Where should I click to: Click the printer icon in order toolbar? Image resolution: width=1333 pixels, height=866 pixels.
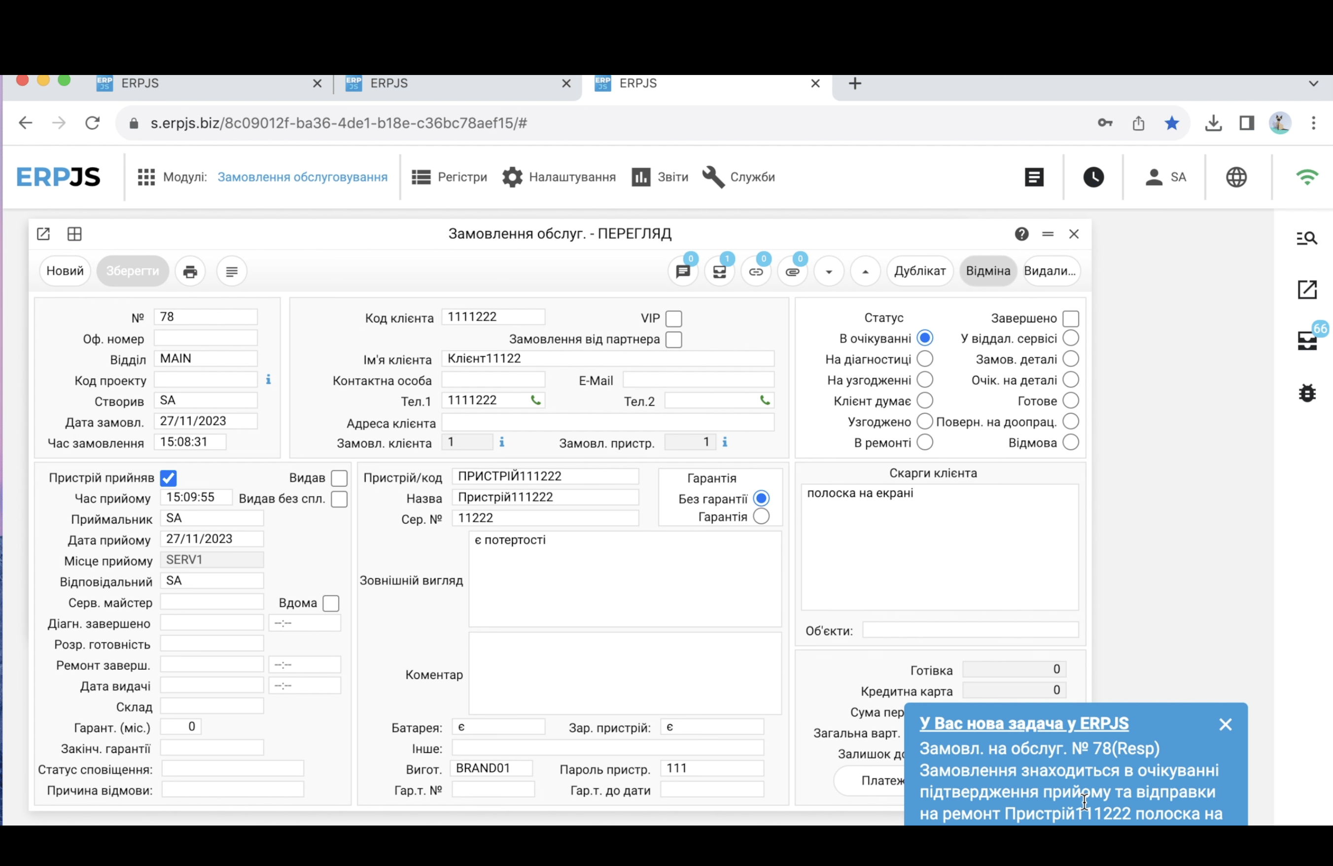coord(190,272)
